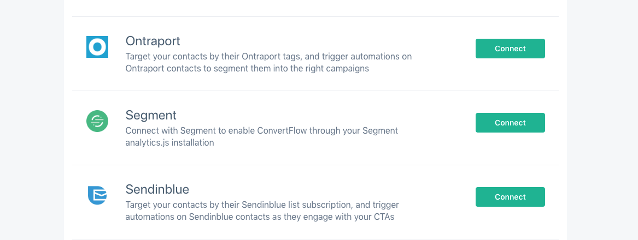Select the Sendinblue heading text

point(157,189)
